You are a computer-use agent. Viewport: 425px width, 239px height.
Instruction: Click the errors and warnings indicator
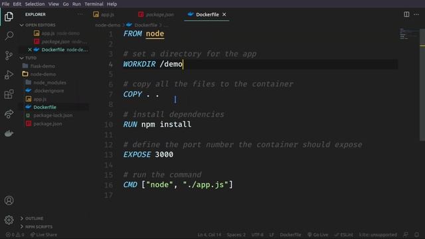(x=15, y=234)
